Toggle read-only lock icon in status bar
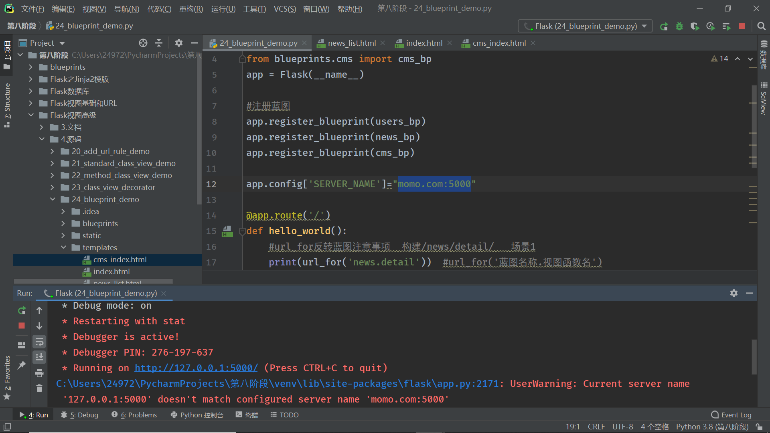The image size is (770, 433). 759,427
